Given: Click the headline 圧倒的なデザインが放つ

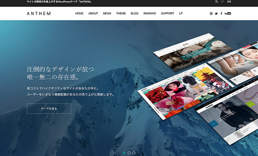Looking at the screenshot, I should [x=60, y=69].
